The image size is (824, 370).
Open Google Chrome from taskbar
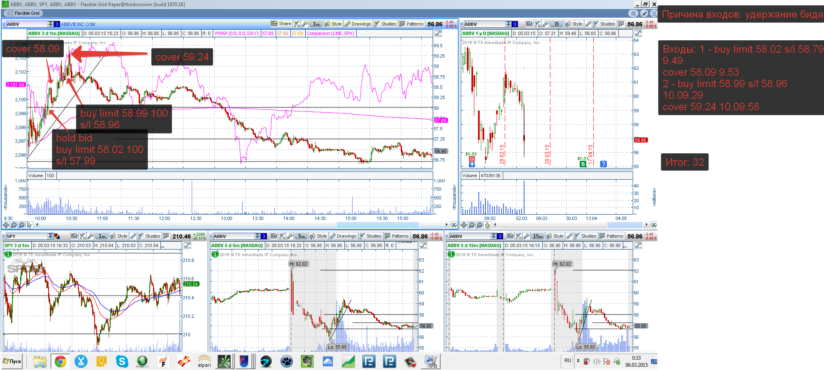(x=60, y=362)
